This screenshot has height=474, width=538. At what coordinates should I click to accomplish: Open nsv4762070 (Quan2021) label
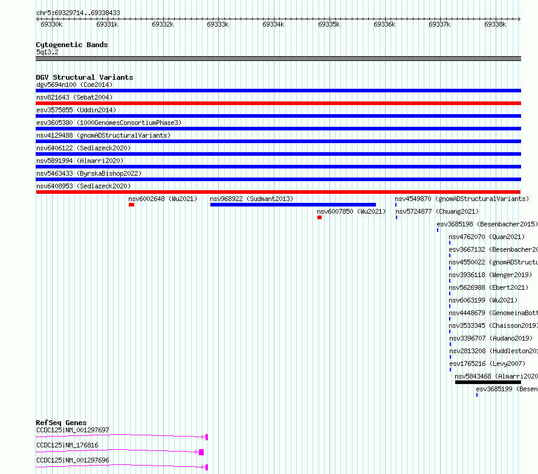pyautogui.click(x=487, y=237)
